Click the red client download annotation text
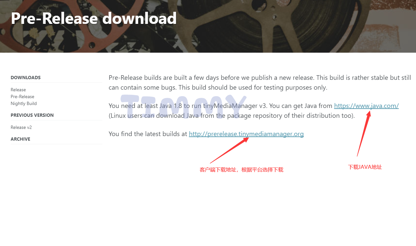Screen dimensions: 416x246 coord(241,170)
